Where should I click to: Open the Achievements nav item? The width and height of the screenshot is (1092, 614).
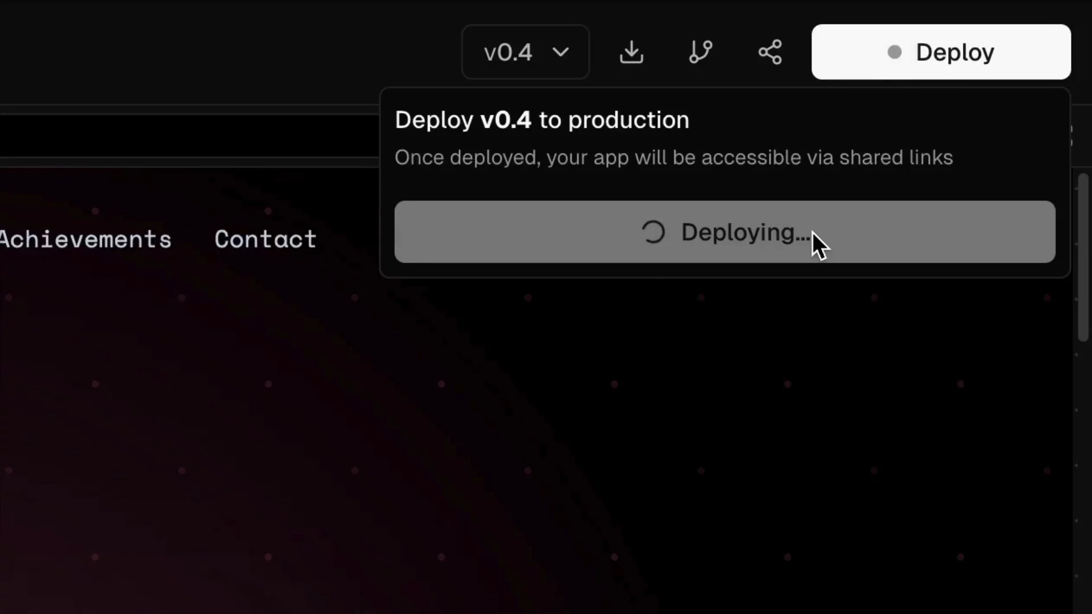click(85, 239)
